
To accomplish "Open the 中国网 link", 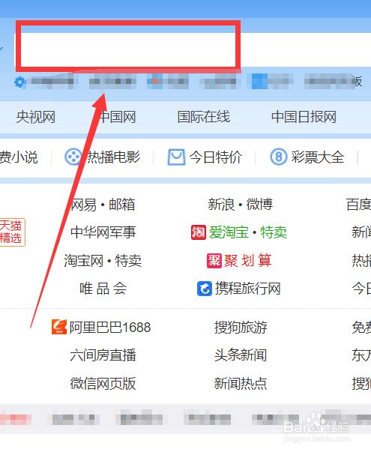I will pos(118,117).
